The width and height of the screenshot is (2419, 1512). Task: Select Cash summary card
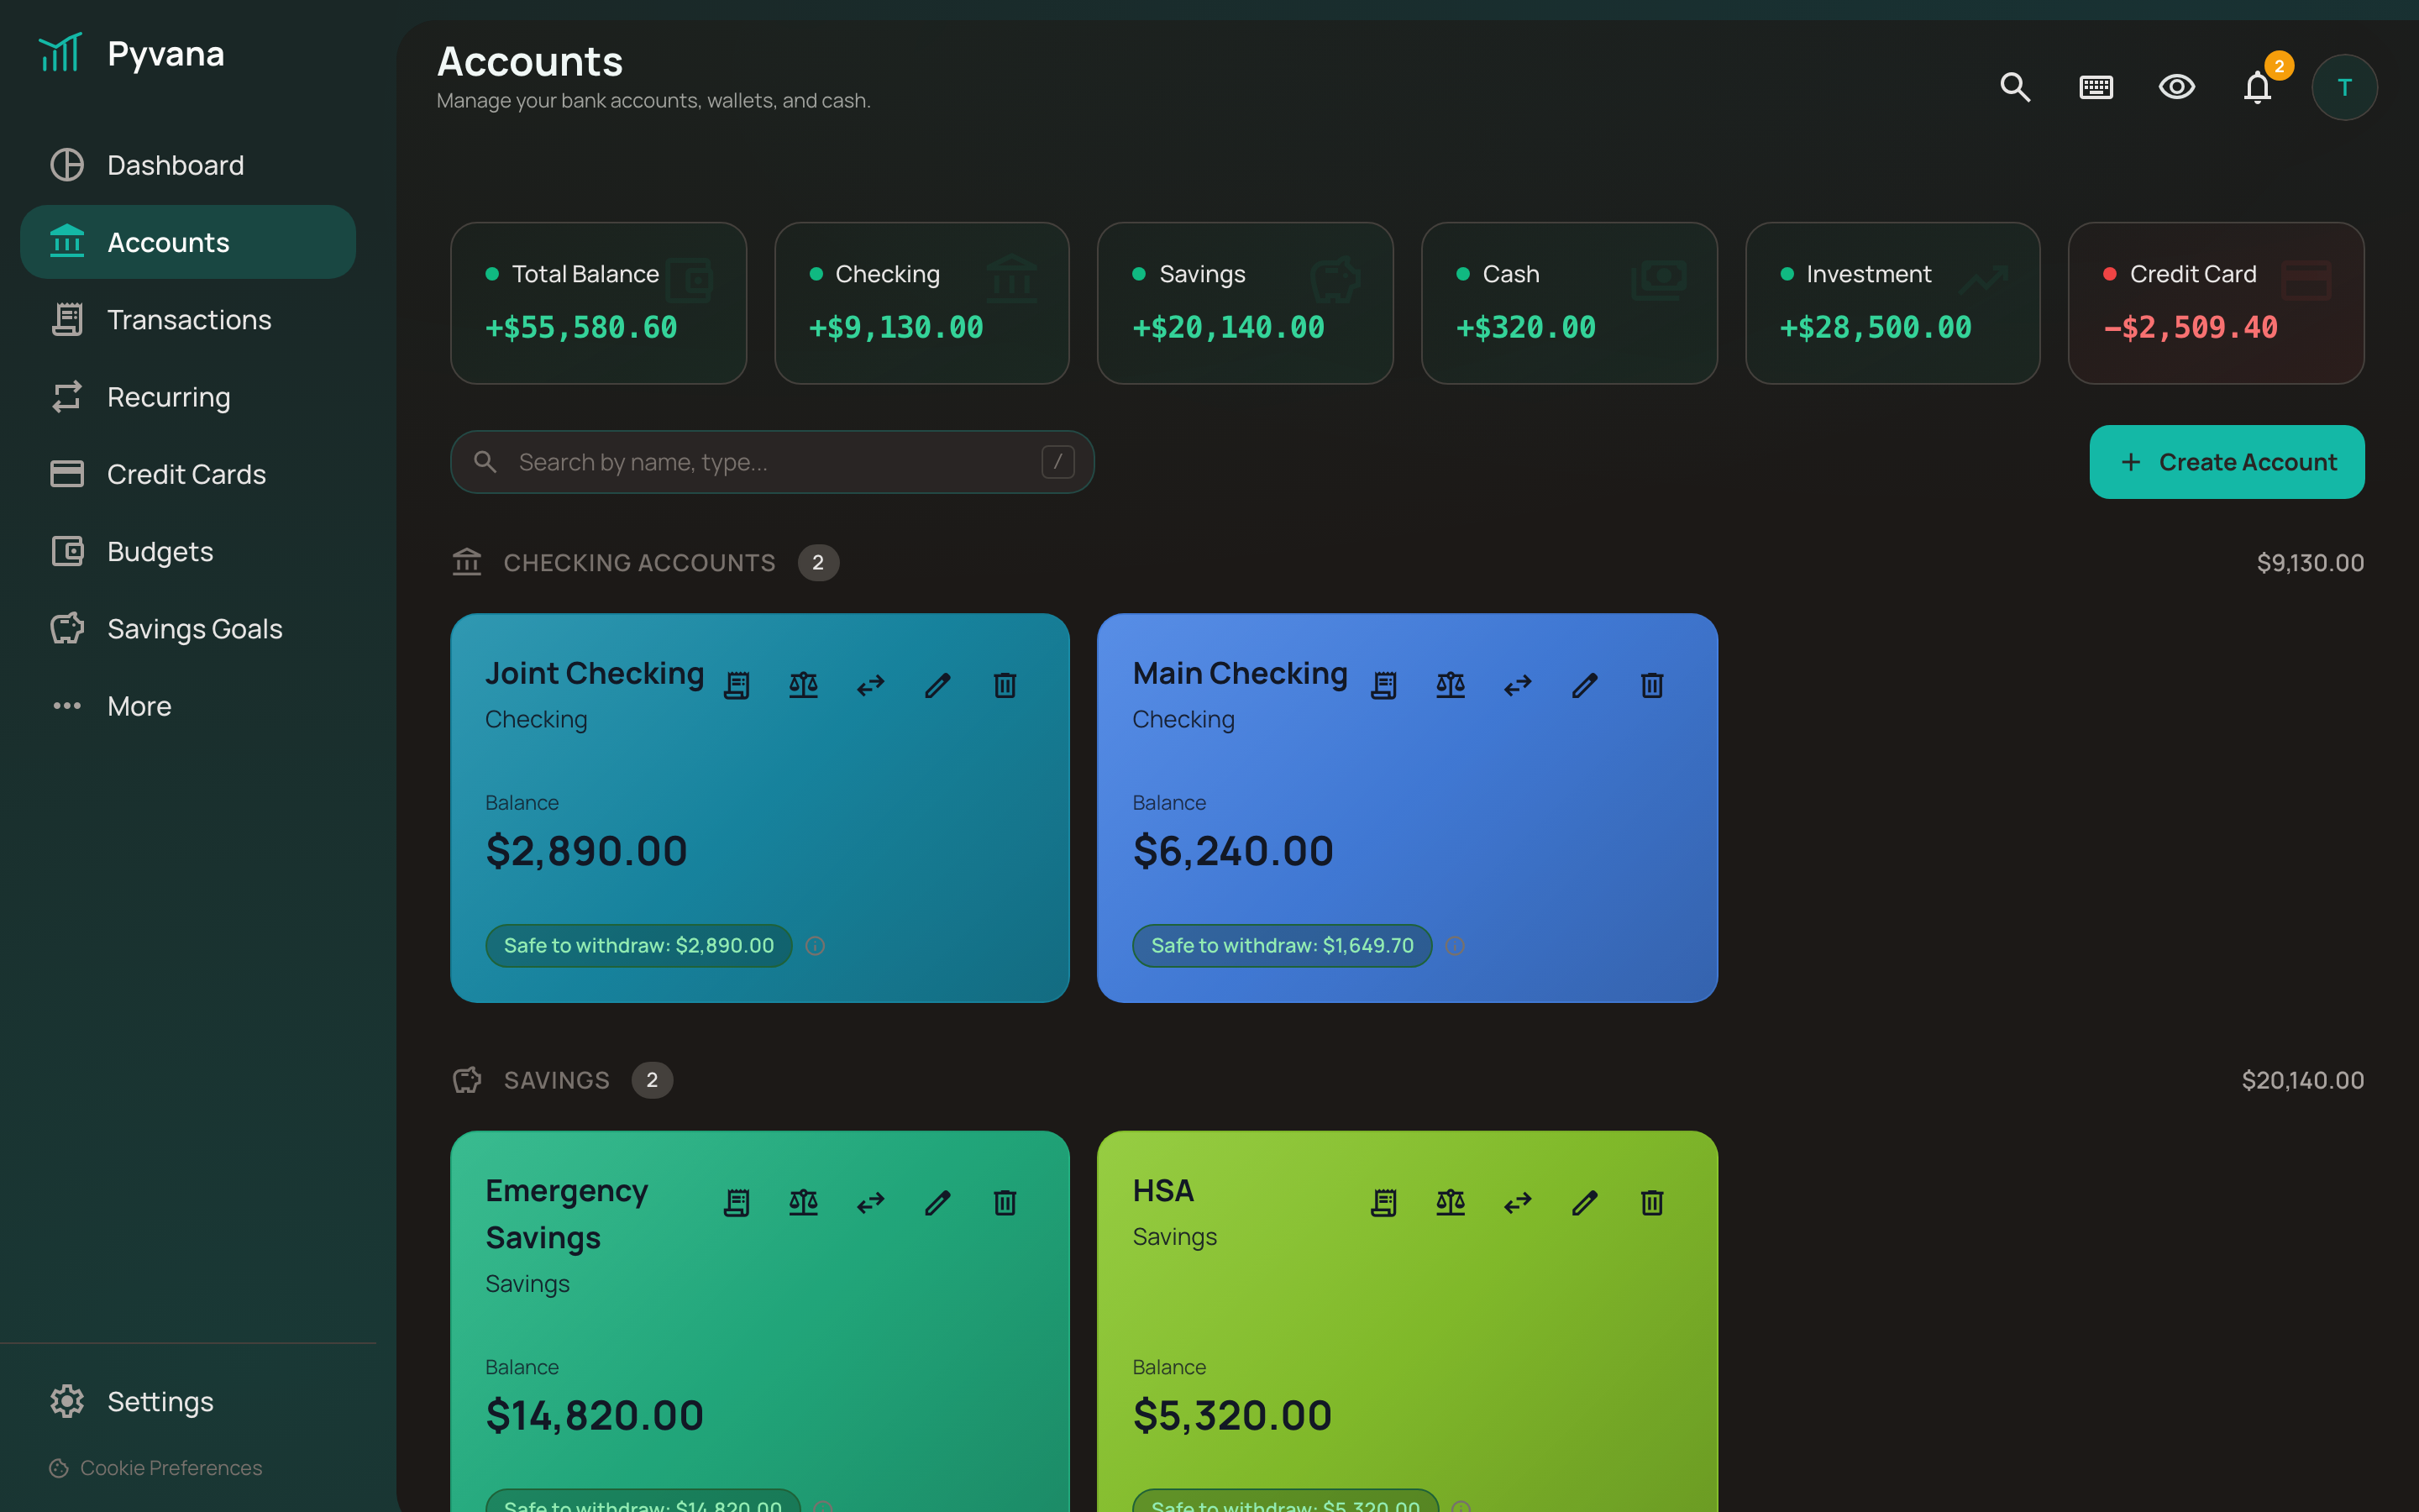pos(1569,303)
